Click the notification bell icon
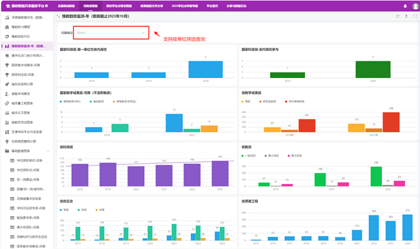420x249 pixels. click(405, 6)
